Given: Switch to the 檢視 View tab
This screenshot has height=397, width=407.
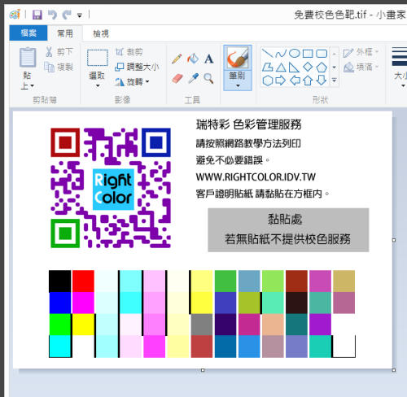Looking at the screenshot, I should pyautogui.click(x=101, y=33).
